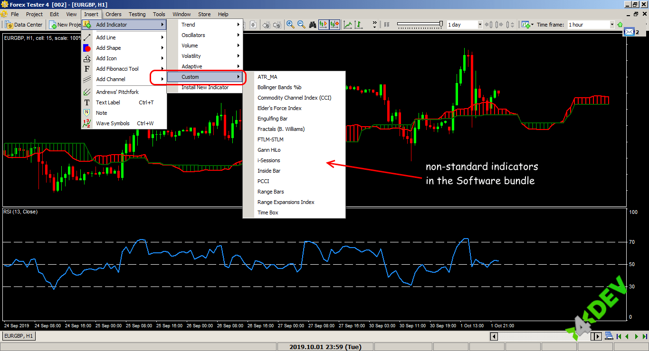The image size is (649, 351).
Task: Click the jump to last tab icon
Action: (x=644, y=336)
